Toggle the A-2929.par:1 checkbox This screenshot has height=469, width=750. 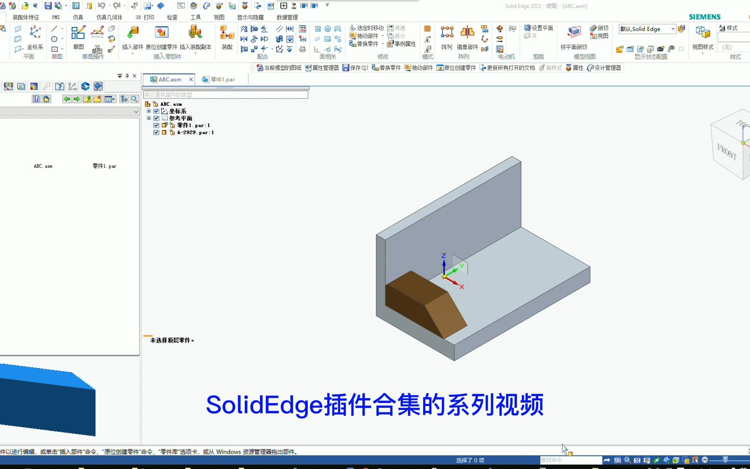(156, 132)
